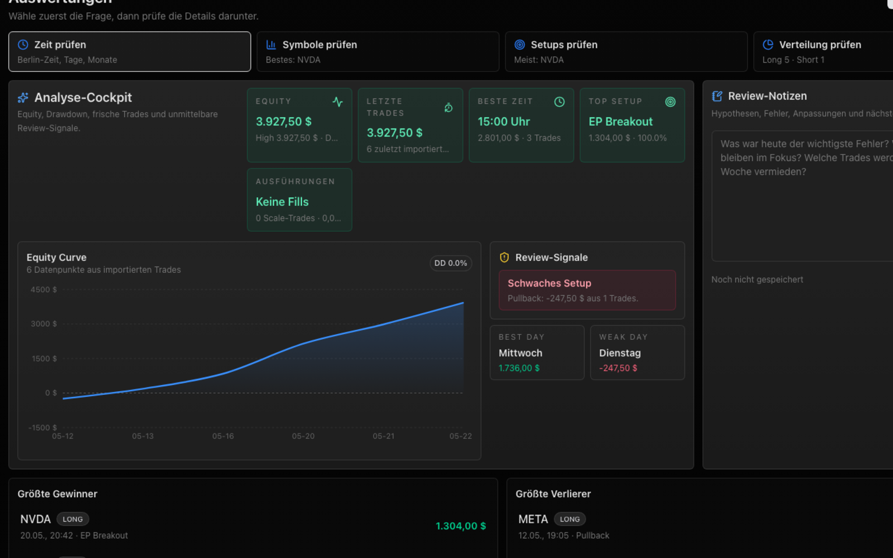Select the Verteilung prüfen tab
This screenshot has height=558, width=893.
[824, 51]
